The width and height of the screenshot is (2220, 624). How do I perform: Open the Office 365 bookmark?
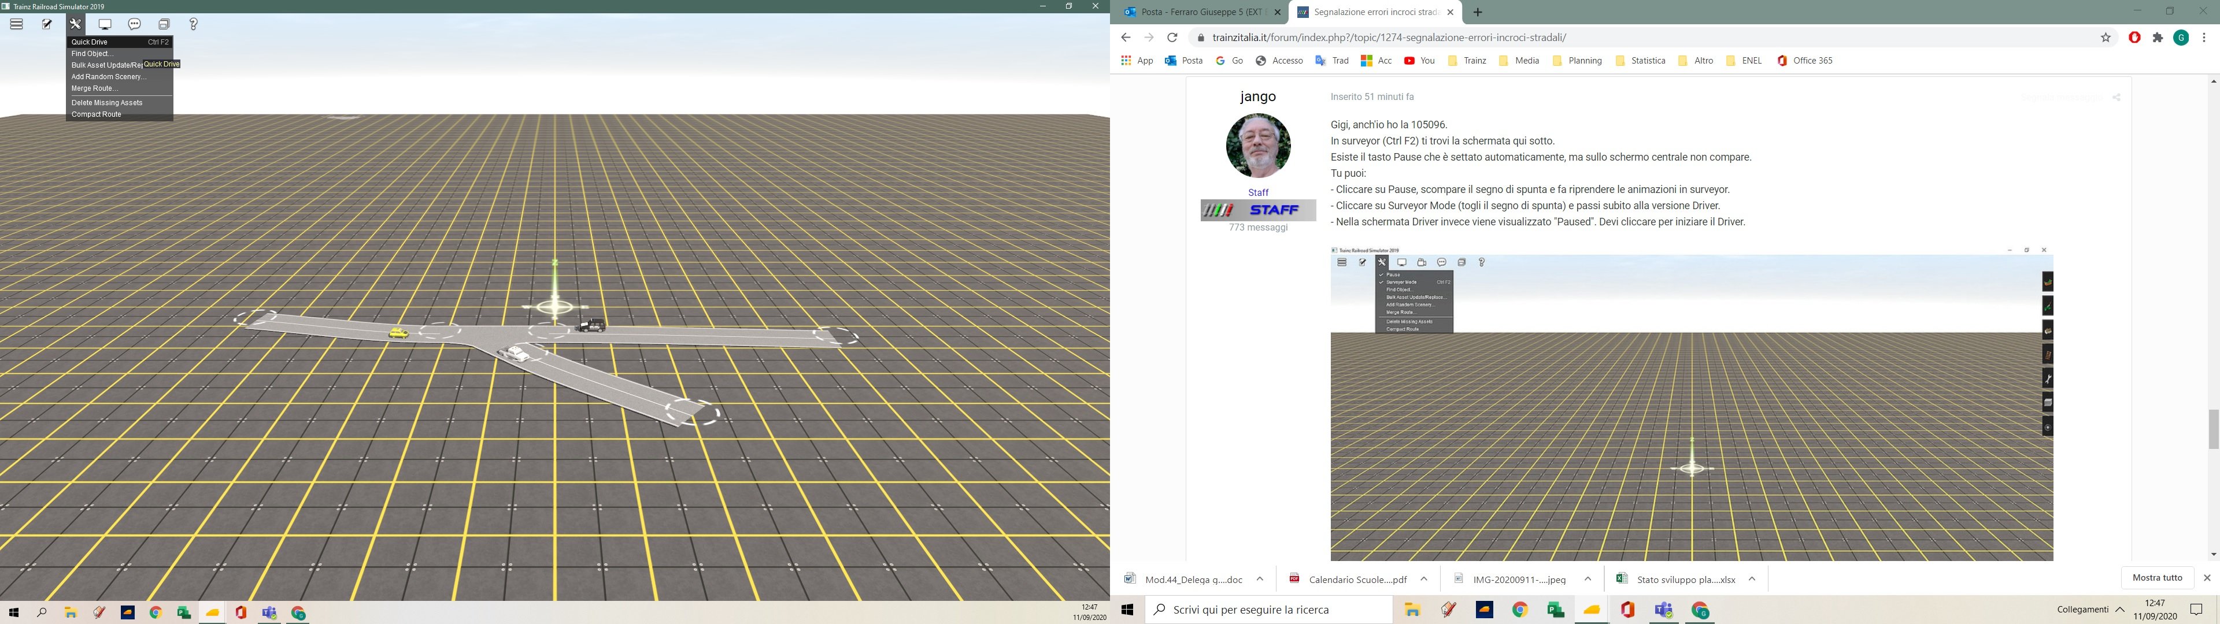1804,60
